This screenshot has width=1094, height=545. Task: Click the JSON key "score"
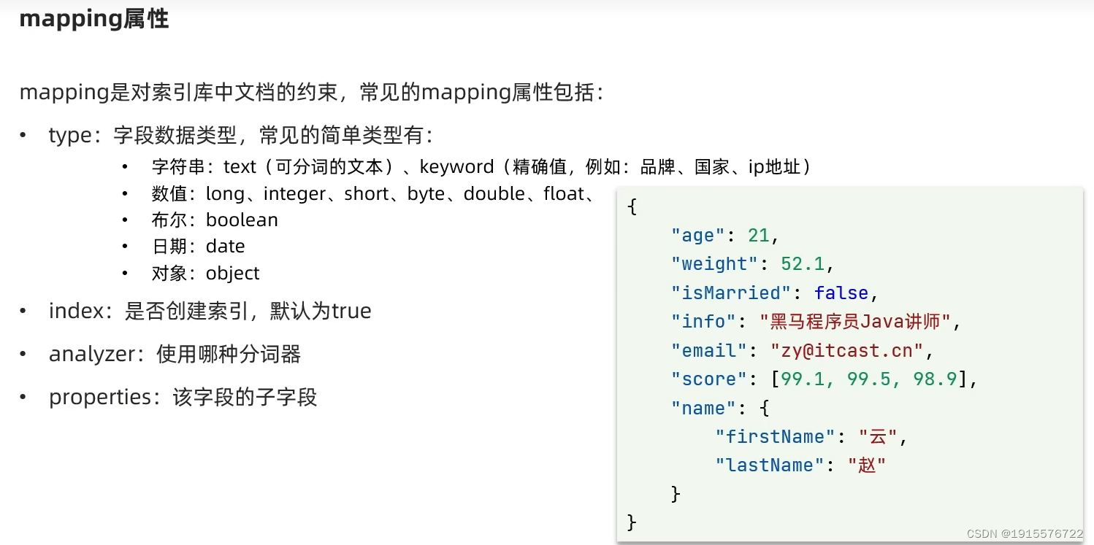[709, 379]
